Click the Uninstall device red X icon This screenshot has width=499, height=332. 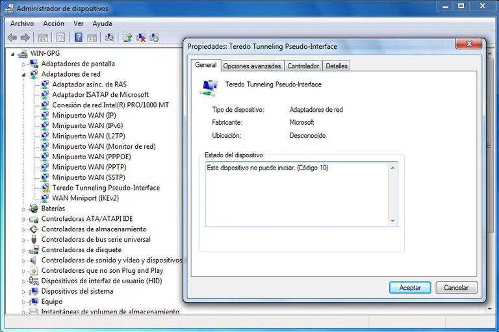tap(140, 38)
